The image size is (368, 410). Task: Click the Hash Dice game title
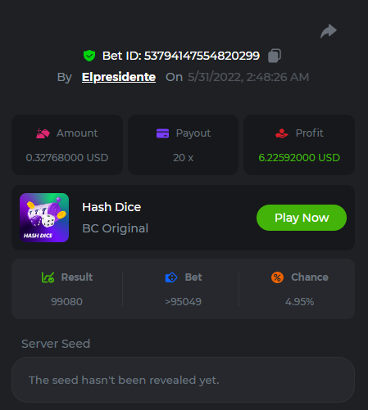[111, 207]
